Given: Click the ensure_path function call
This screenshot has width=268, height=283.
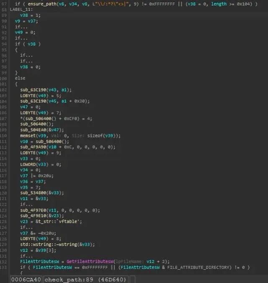Looking at the screenshot, I should 42,4.
